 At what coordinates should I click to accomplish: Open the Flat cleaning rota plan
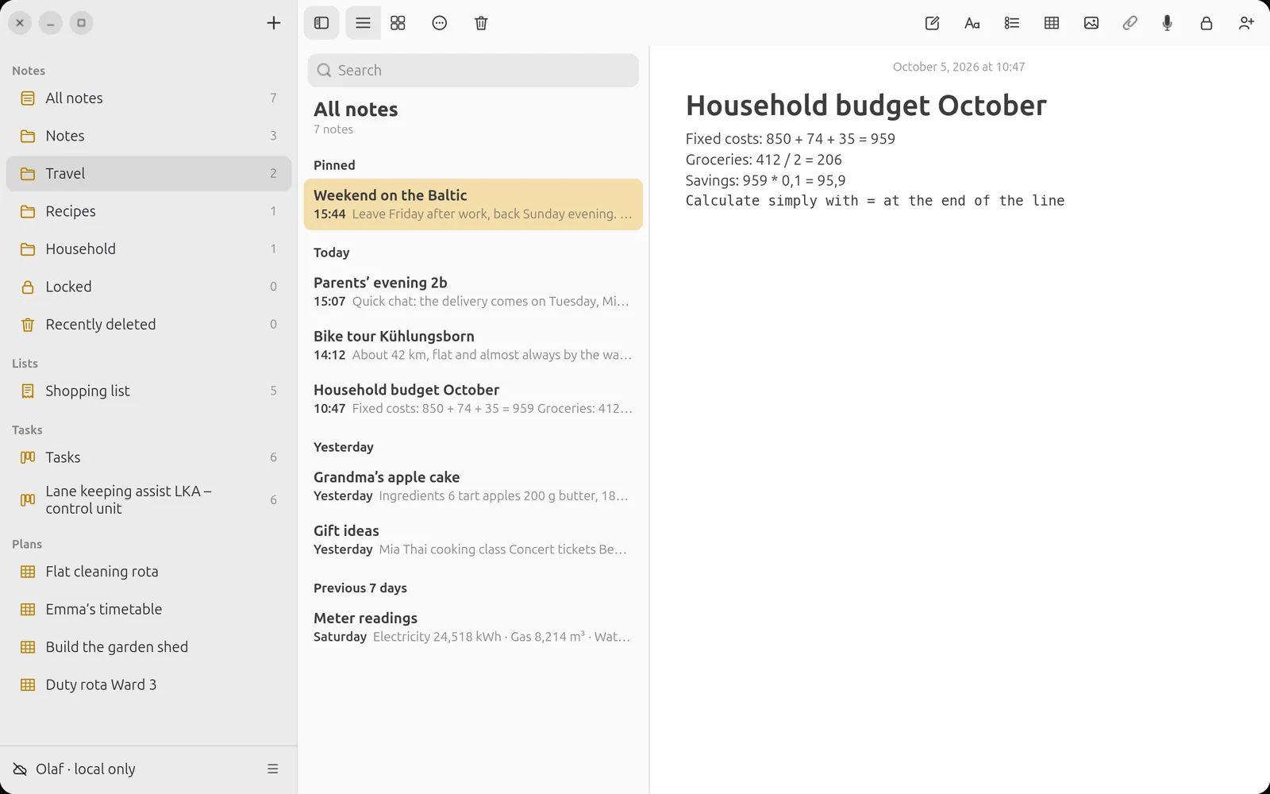click(x=148, y=572)
